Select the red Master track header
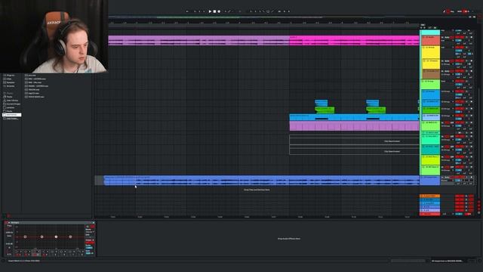 [x=429, y=214]
